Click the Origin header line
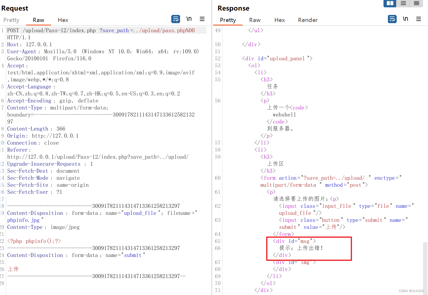Viewport: 428px width, 295px height. point(43,136)
